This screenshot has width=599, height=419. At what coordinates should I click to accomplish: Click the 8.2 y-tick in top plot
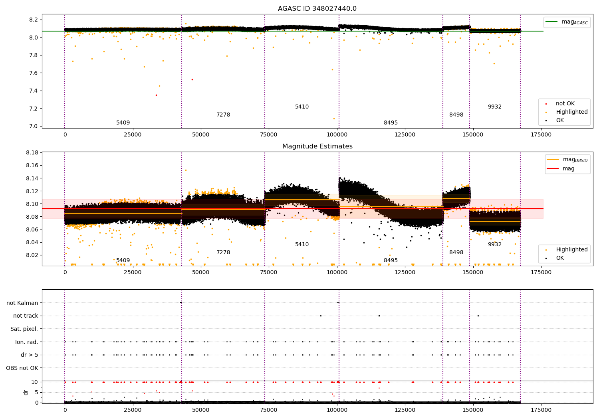[x=34, y=20]
